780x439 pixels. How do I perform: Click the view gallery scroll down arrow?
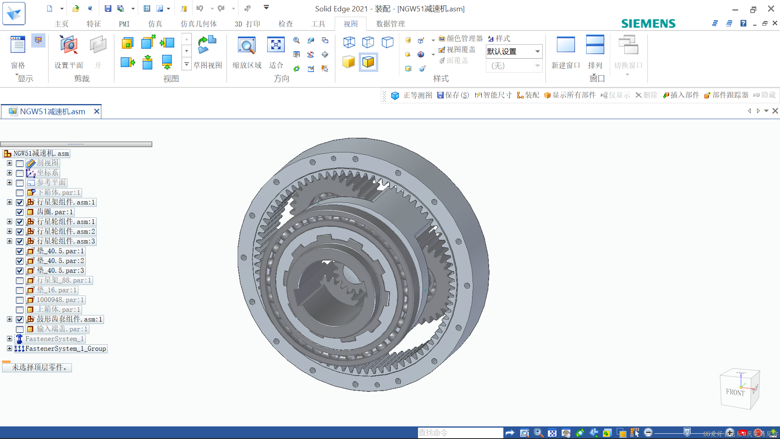[x=186, y=51]
